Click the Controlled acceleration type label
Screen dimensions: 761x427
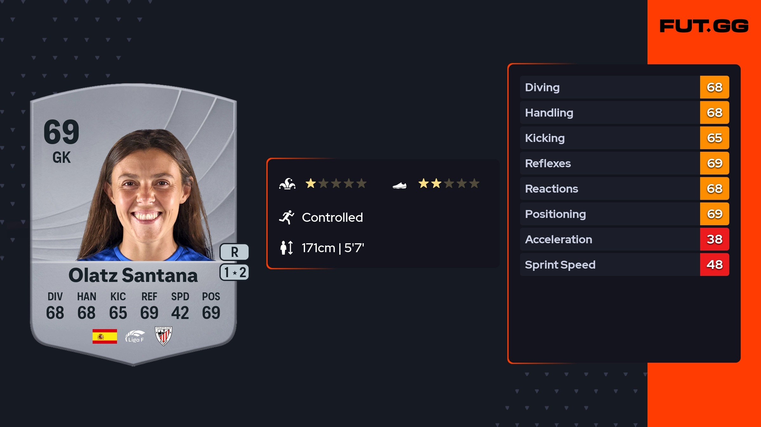[332, 217]
